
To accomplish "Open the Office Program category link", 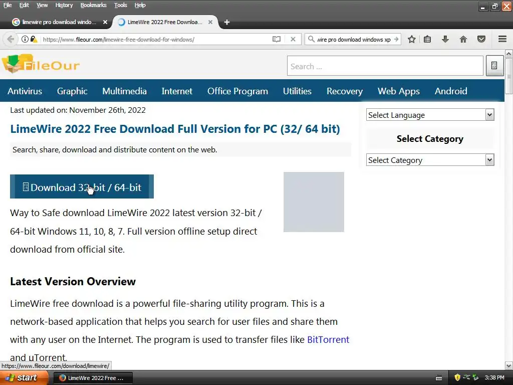I will click(237, 91).
